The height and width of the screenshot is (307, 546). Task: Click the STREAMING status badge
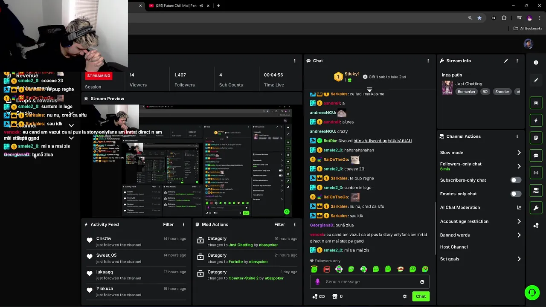99,76
